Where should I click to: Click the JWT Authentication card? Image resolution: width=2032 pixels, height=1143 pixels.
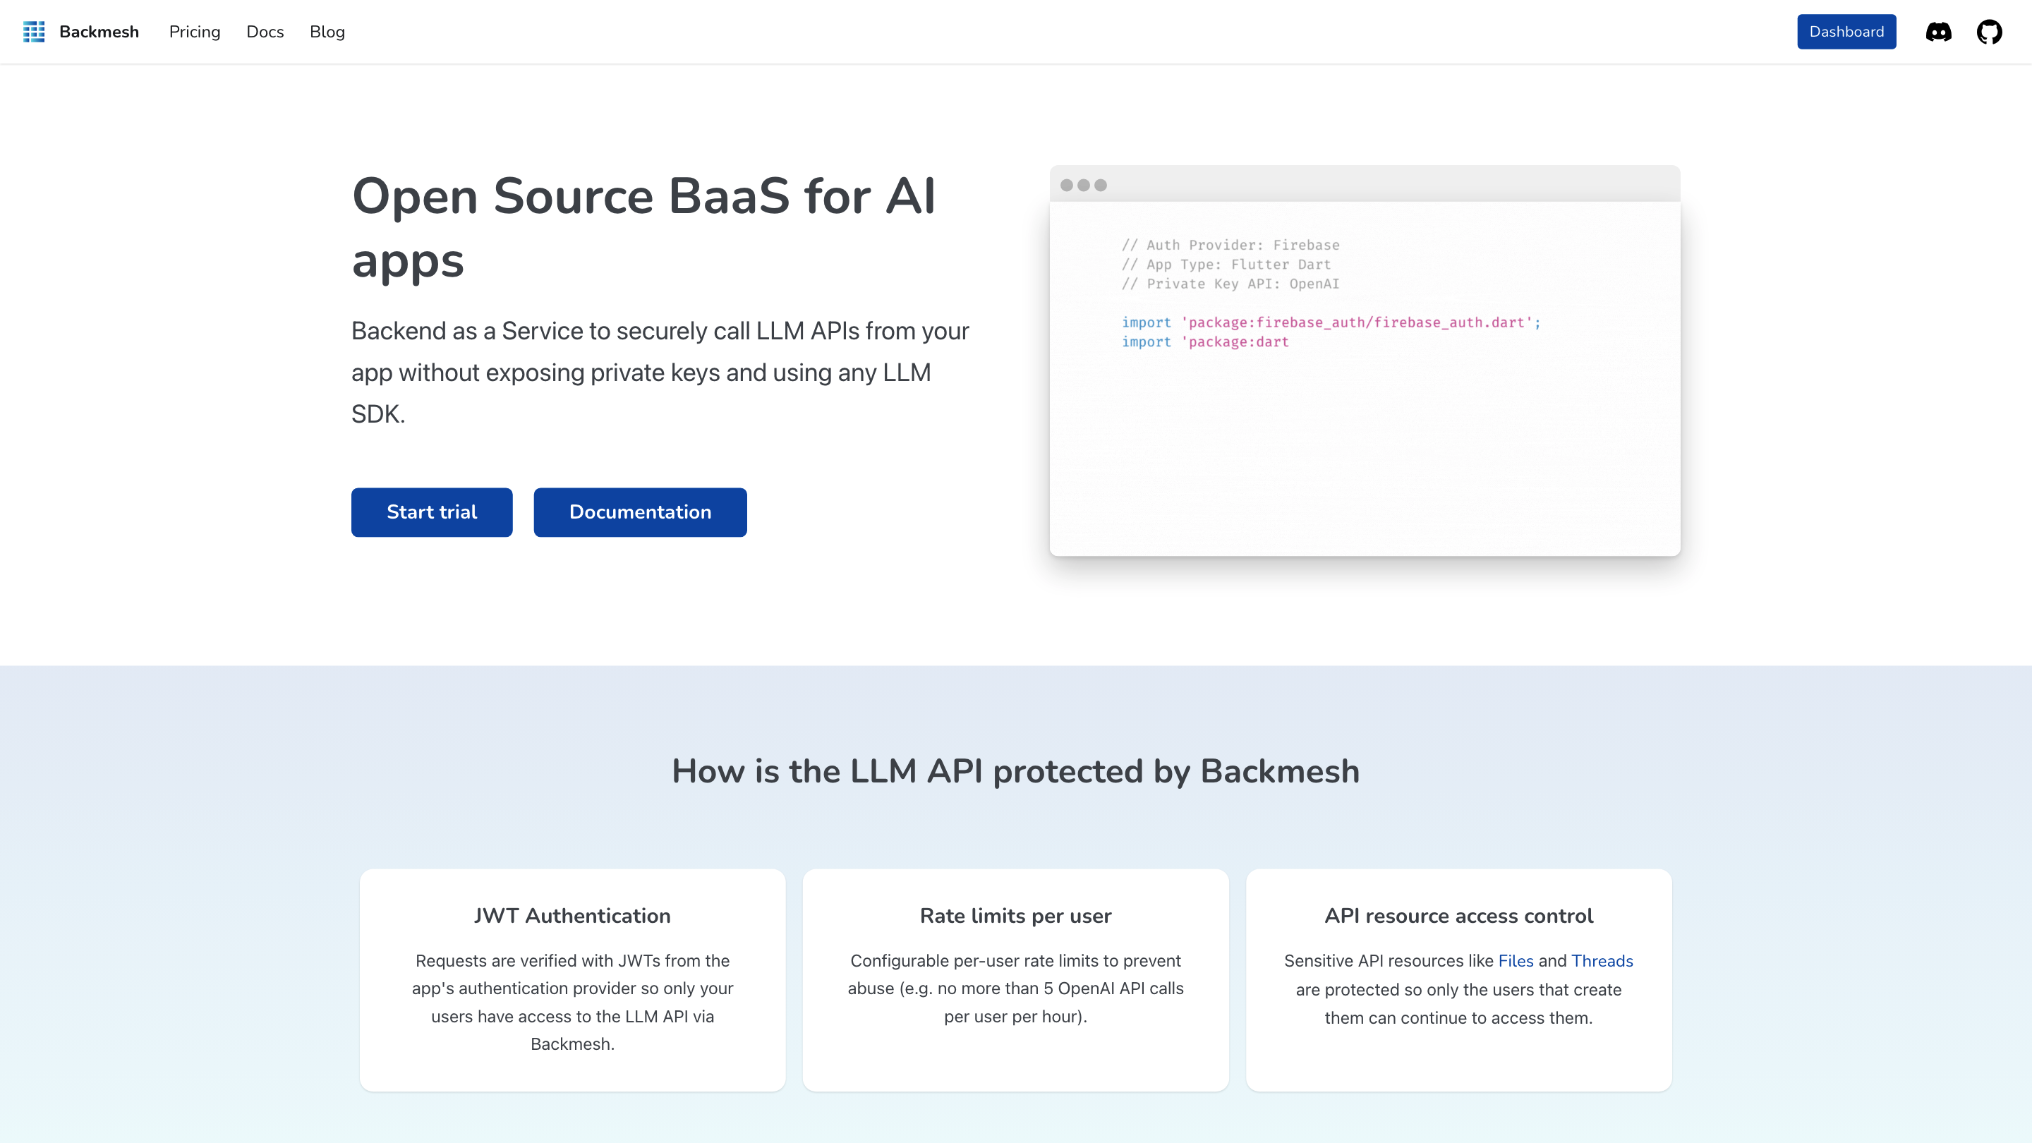(x=572, y=980)
